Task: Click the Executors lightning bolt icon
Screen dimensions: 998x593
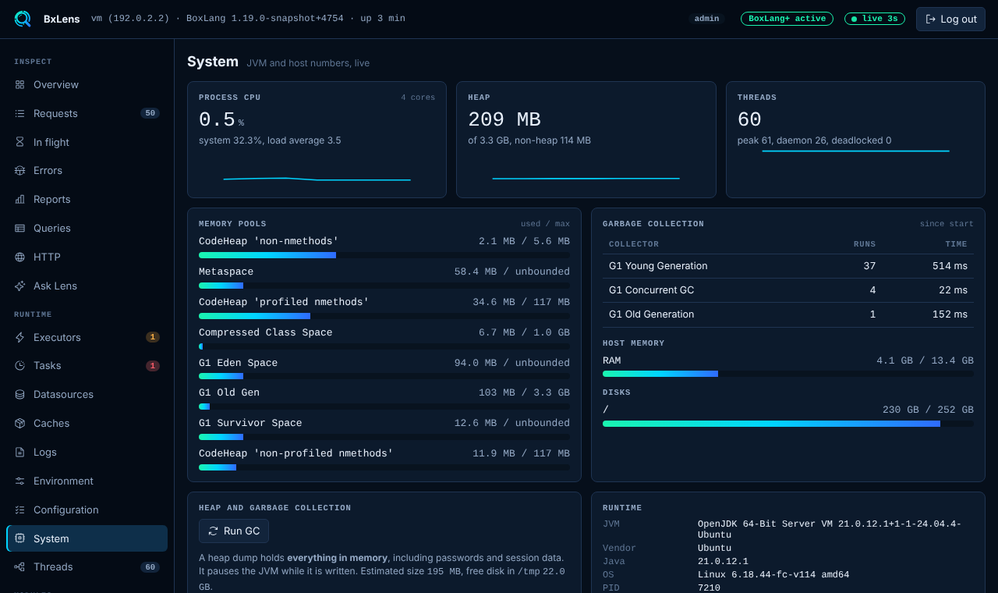Action: 19,337
